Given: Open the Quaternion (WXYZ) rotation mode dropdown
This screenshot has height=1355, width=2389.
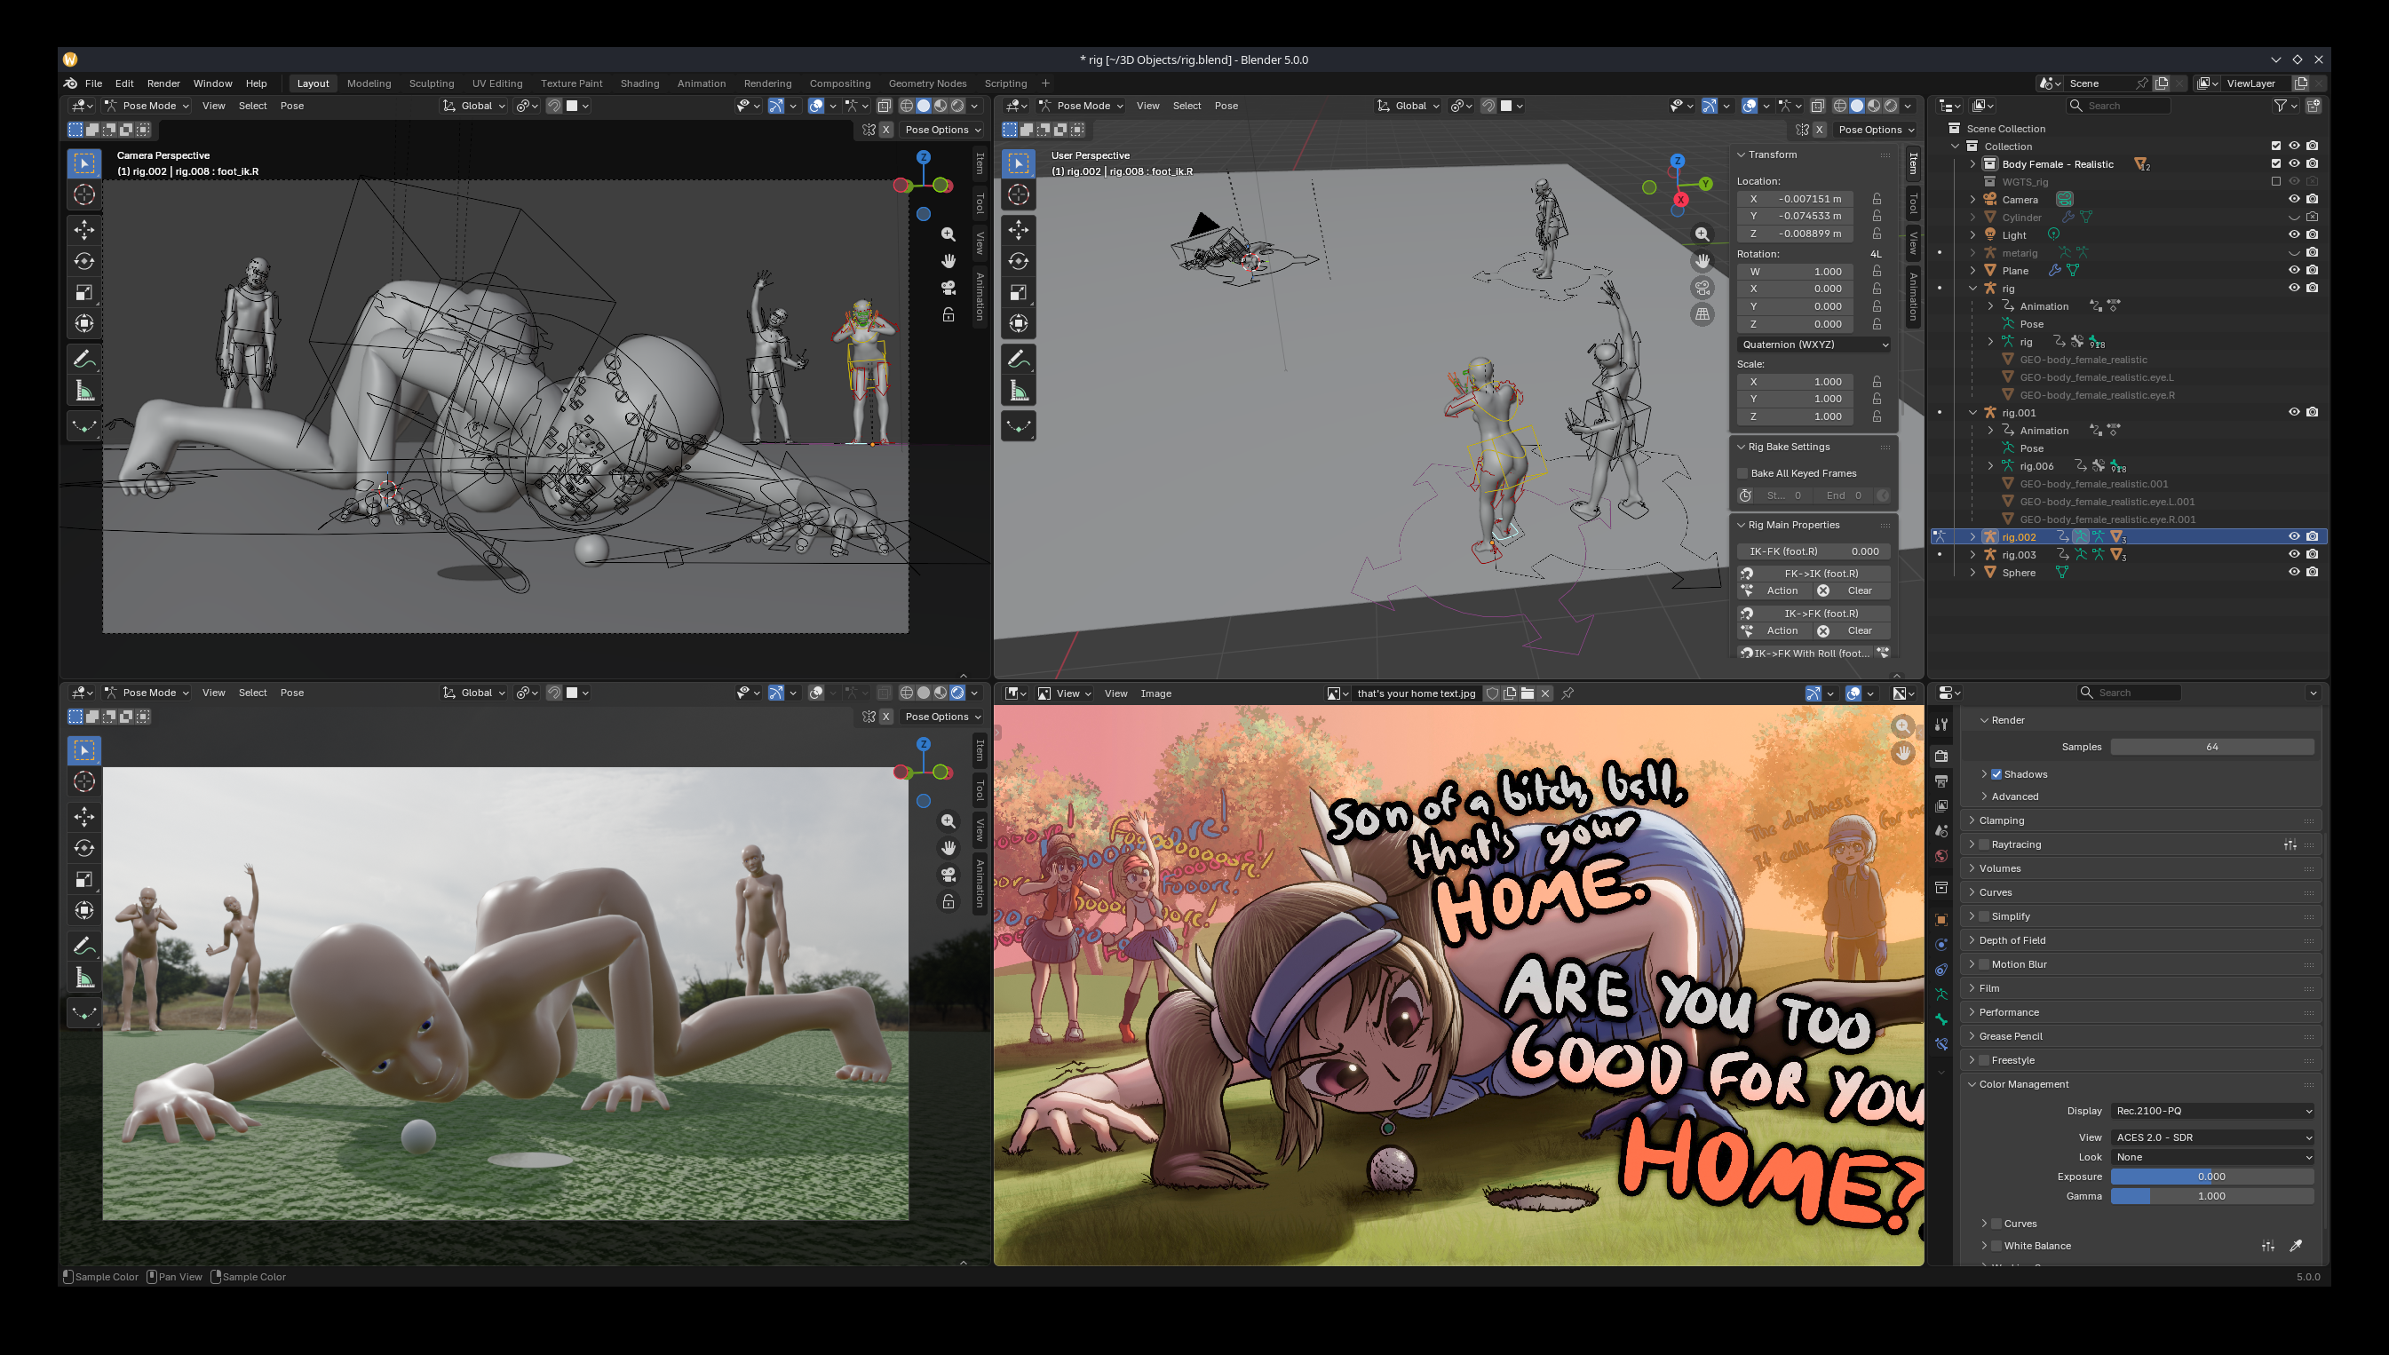Looking at the screenshot, I should pos(1814,345).
